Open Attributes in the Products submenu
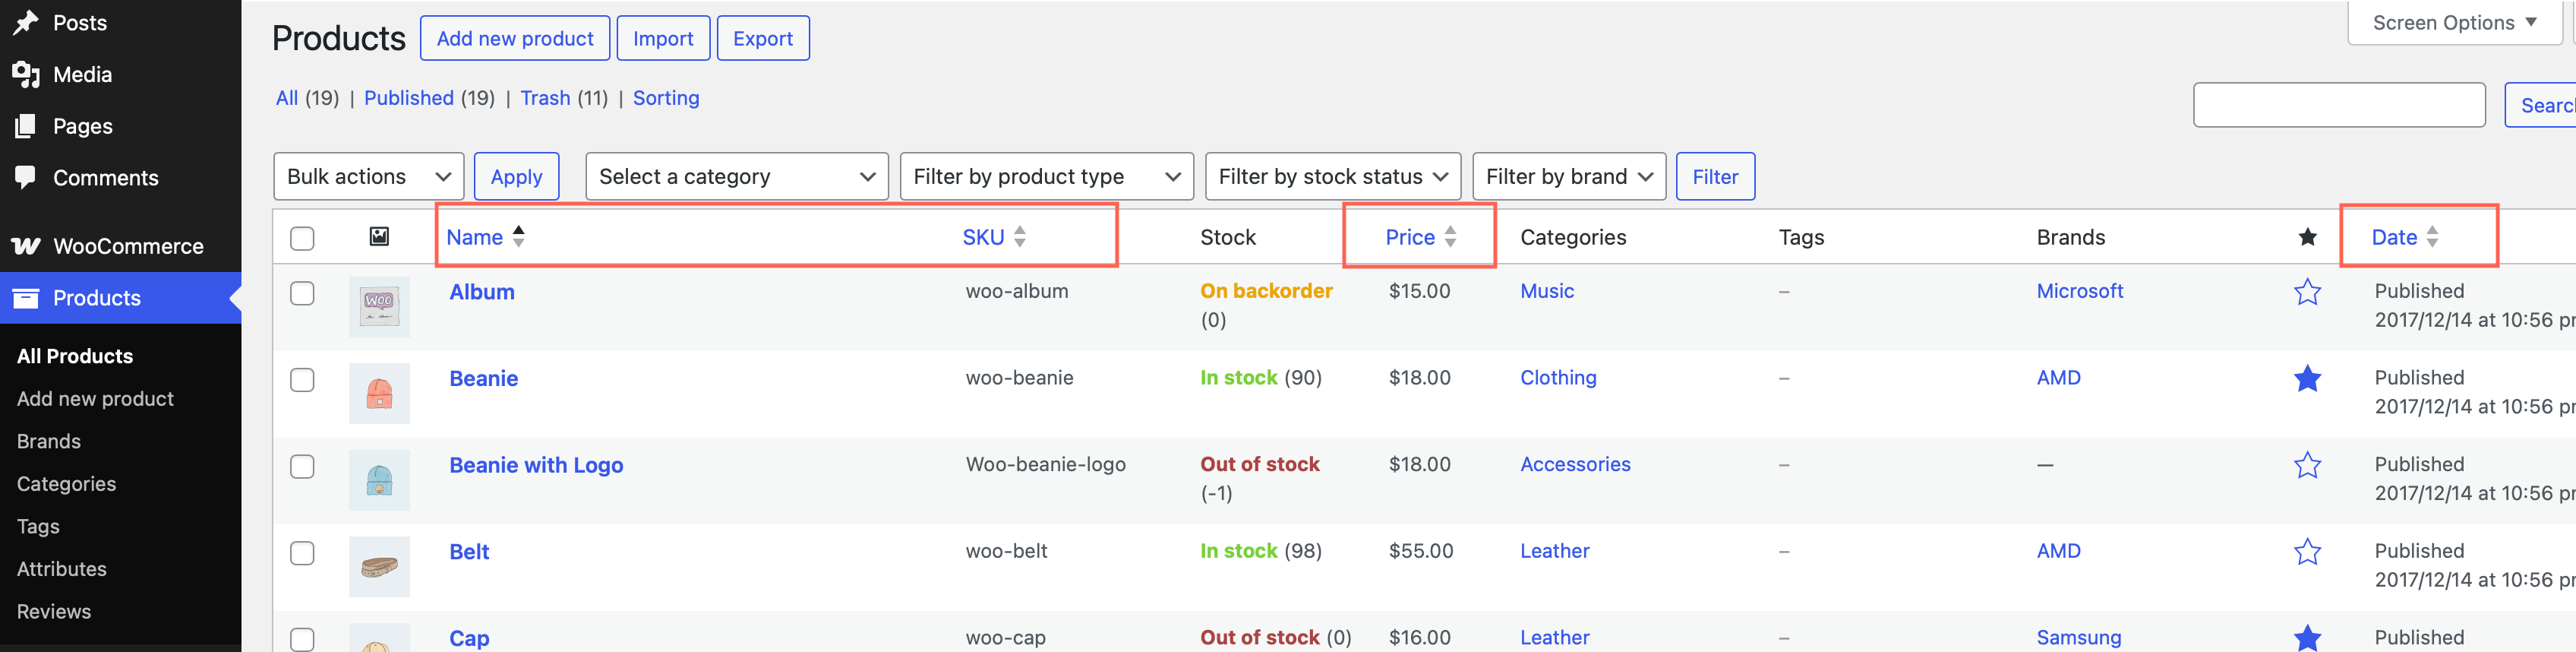 [x=62, y=569]
